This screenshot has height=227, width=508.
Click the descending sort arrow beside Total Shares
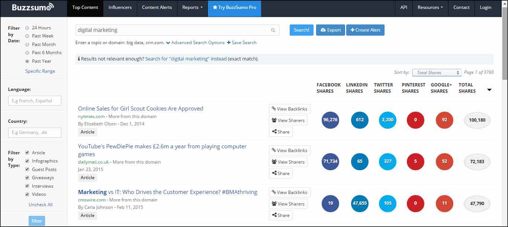tap(489, 90)
